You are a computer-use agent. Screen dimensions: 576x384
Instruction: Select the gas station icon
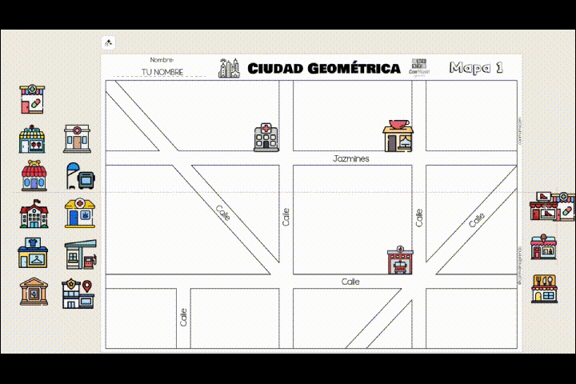pos(81,254)
